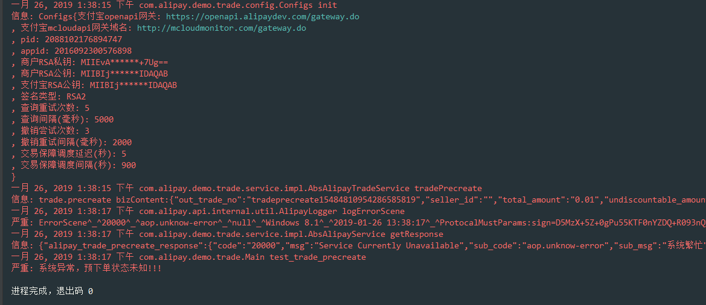Viewport: 706px width, 305px height.
Task: Click the 进程完成，退出码 0 line
Action: click(52, 291)
